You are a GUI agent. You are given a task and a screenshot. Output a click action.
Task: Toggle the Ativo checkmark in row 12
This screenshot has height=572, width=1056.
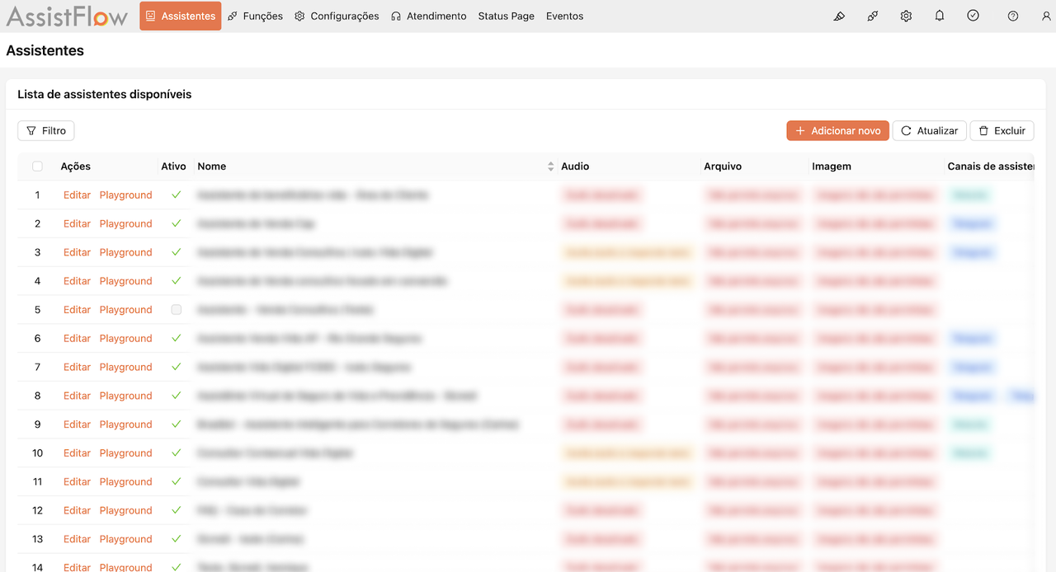coord(176,510)
